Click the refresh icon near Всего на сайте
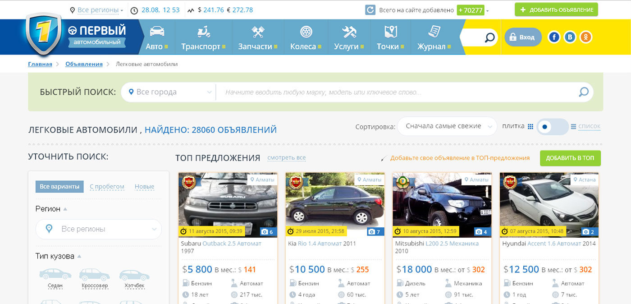Viewport: 631px width, 304px height. pos(370,10)
